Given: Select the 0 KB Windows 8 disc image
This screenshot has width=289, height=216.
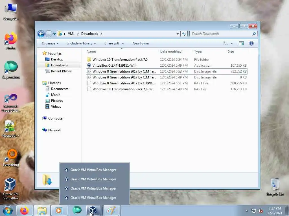Looking at the screenshot, I should click(167, 77).
